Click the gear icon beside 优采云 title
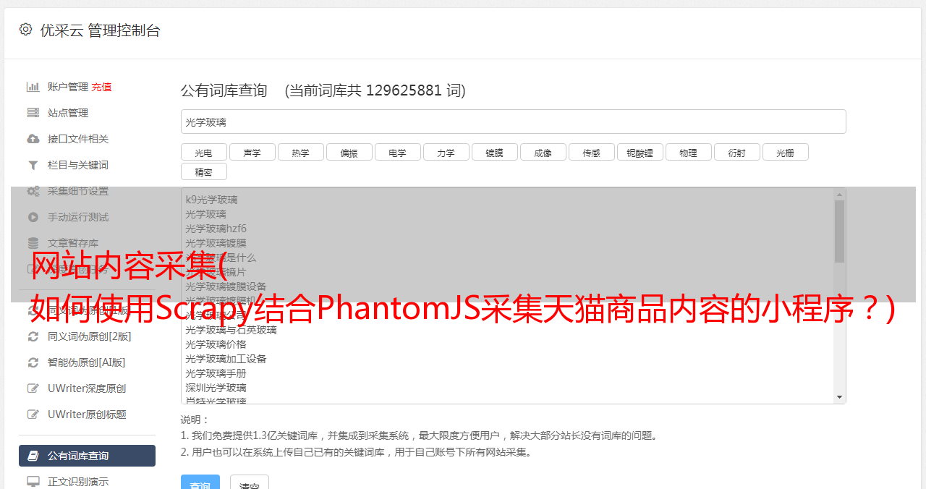Image resolution: width=926 pixels, height=489 pixels. pyautogui.click(x=26, y=30)
